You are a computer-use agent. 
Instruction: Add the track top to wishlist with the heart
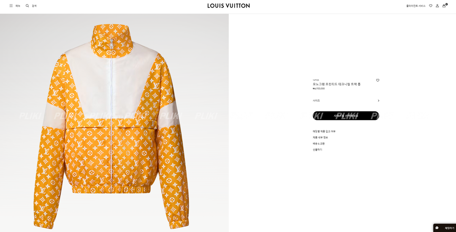377,80
